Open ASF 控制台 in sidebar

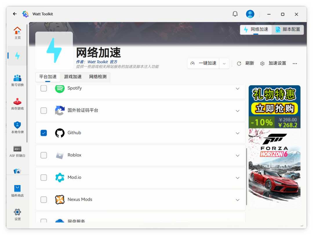(17, 151)
